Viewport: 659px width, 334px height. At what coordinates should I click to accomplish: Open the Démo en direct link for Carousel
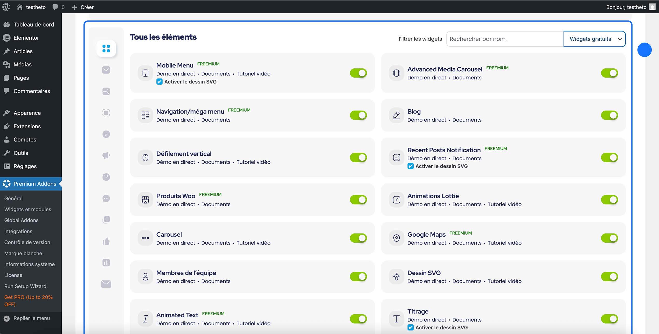pyautogui.click(x=175, y=243)
